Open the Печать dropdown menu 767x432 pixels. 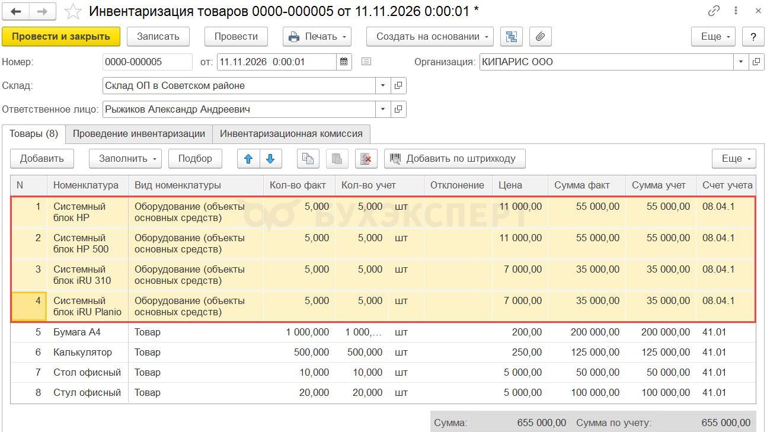[x=317, y=37]
